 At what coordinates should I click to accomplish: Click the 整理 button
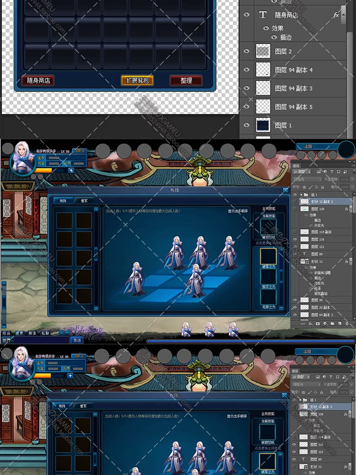point(186,80)
